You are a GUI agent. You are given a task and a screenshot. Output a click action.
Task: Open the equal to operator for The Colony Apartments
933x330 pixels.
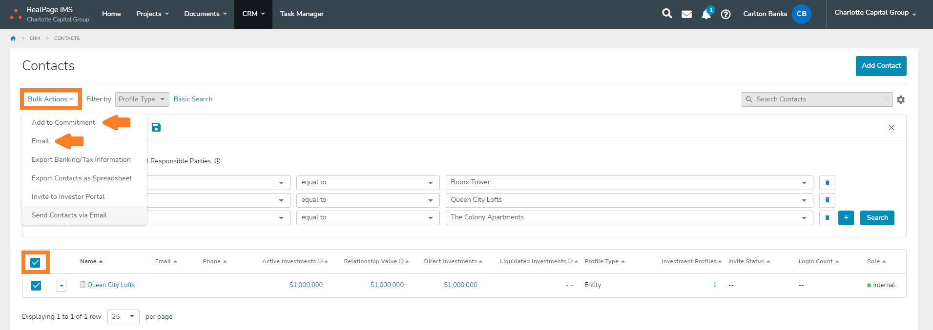click(368, 217)
